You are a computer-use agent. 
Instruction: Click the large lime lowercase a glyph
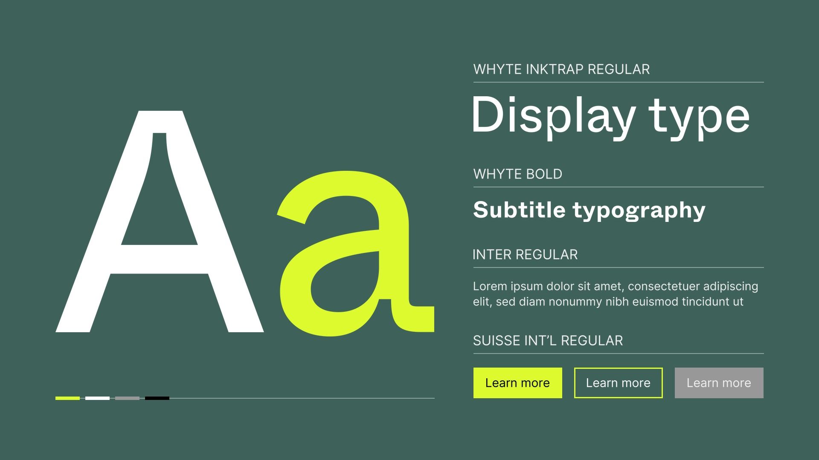click(x=356, y=253)
